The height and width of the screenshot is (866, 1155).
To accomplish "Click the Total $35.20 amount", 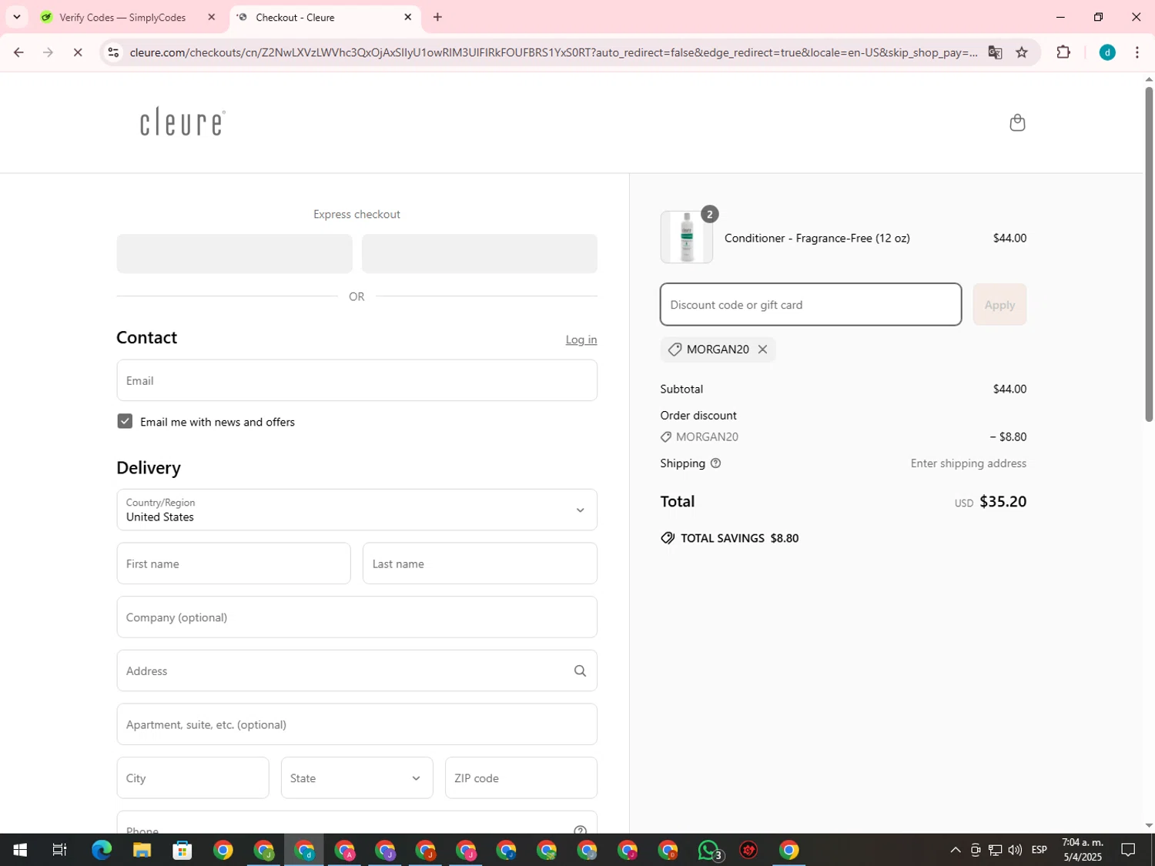I will 1003,502.
